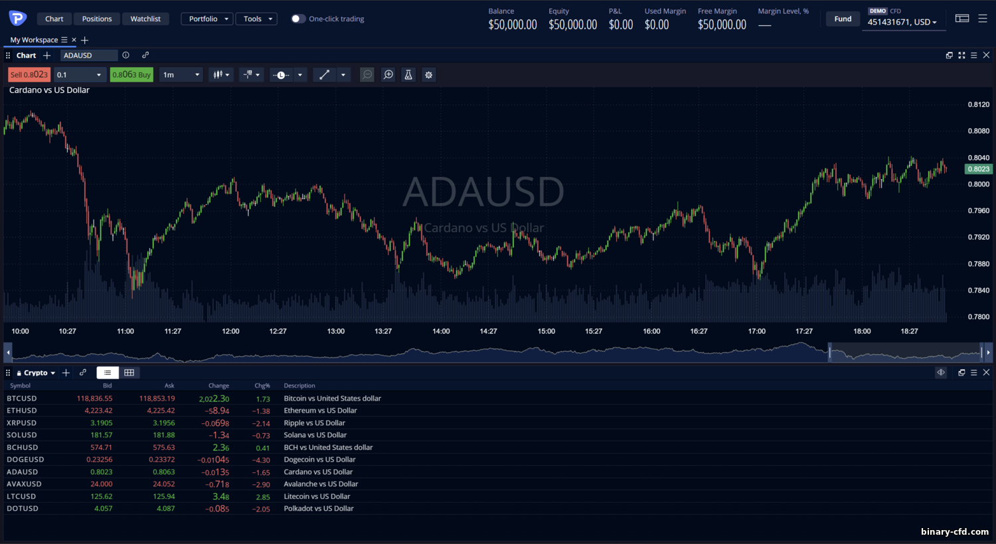Add a new symbol to Crypto watchlist

(x=66, y=373)
